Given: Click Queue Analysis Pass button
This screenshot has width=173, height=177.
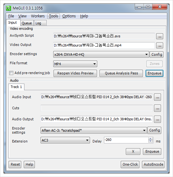Looking at the screenshot, I should pyautogui.click(x=121, y=73).
